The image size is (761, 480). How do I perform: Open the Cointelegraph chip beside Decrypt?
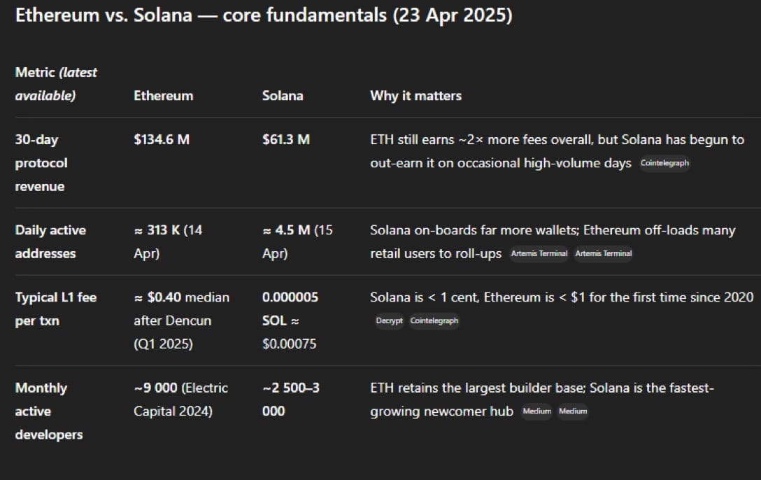point(434,320)
